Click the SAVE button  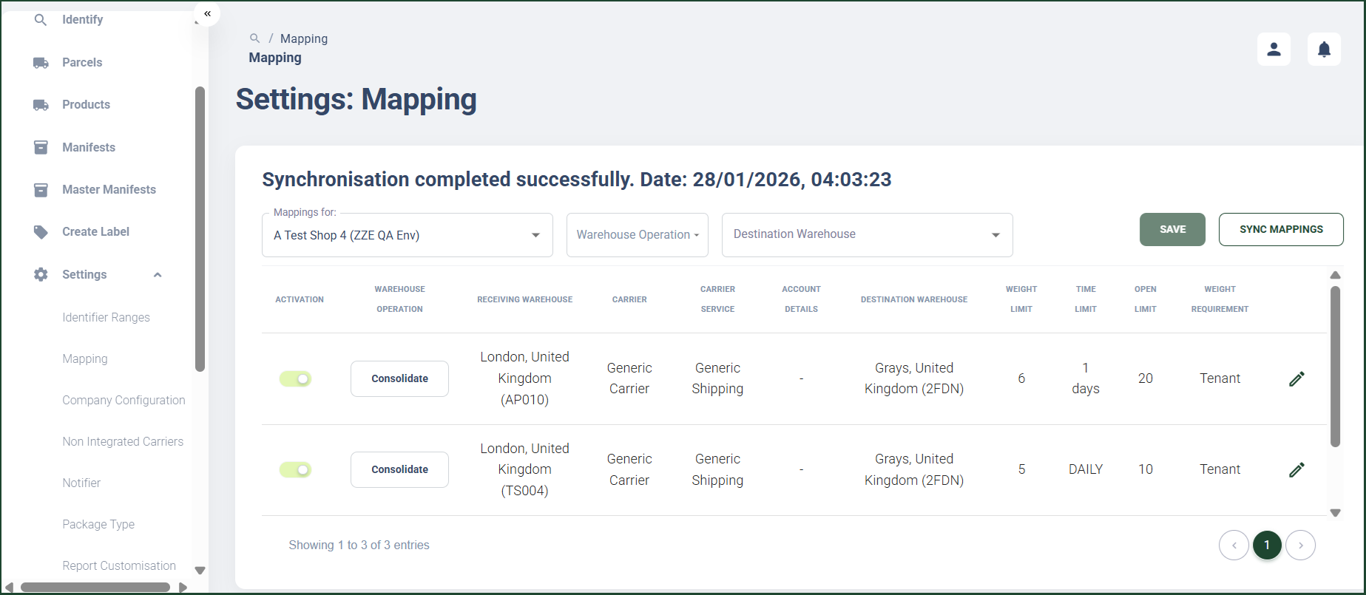pyautogui.click(x=1172, y=229)
